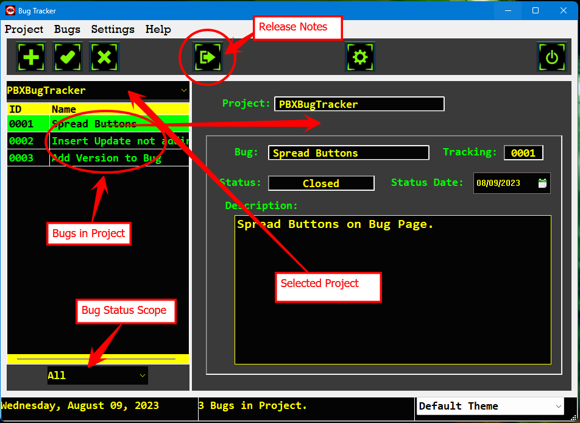580x423 pixels.
Task: Click the green checkmark save icon
Action: (x=68, y=57)
